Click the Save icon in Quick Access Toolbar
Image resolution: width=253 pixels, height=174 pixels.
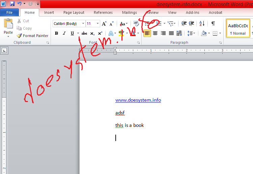point(12,4)
